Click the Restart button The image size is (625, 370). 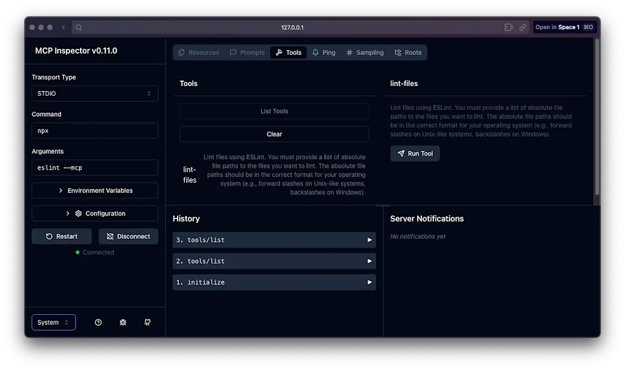click(x=62, y=236)
